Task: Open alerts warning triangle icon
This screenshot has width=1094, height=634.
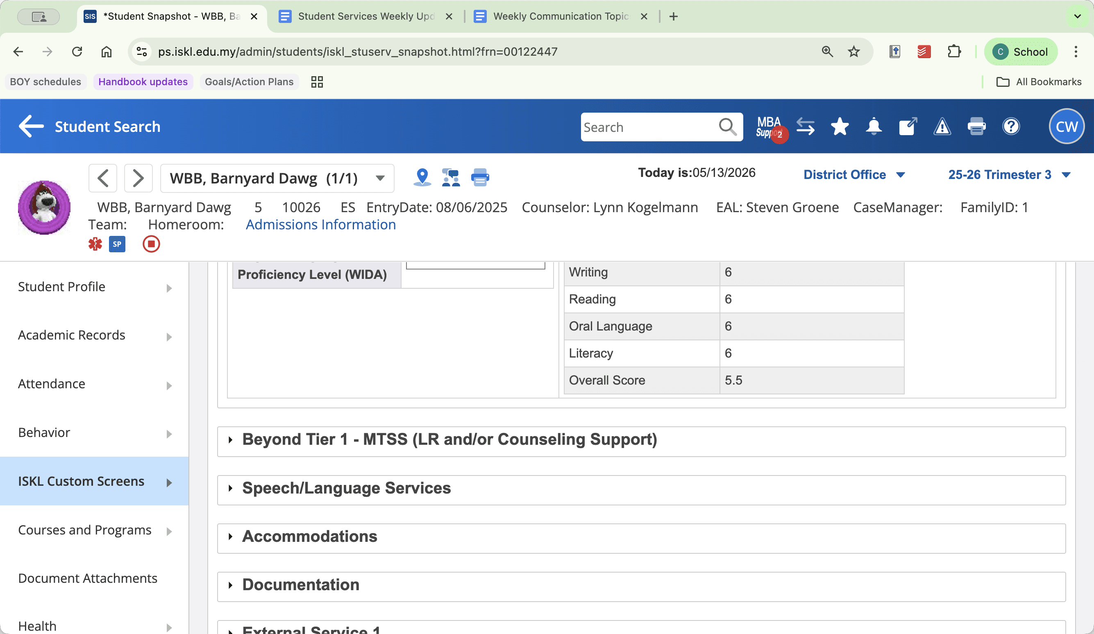Action: 942,127
